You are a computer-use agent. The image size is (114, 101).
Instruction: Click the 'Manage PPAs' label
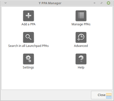tap(81, 24)
